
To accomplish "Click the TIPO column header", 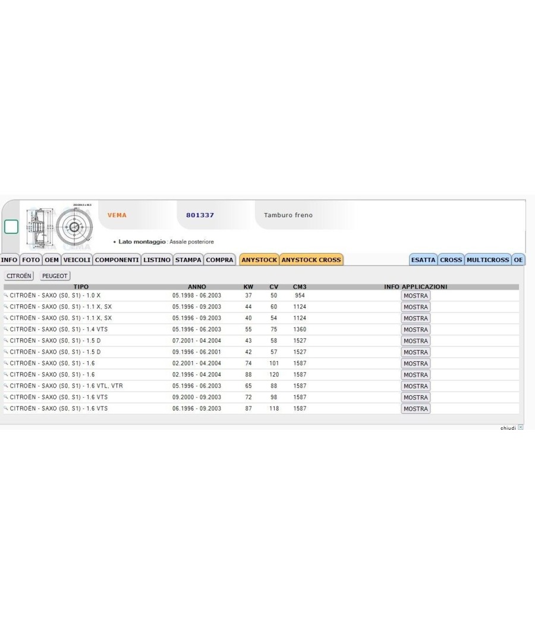I will point(81,286).
